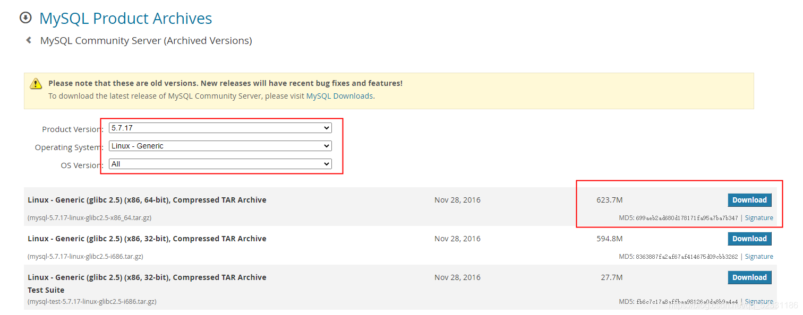Click the MD5 hash starting with 8363887f
803x315 pixels.
(x=687, y=257)
